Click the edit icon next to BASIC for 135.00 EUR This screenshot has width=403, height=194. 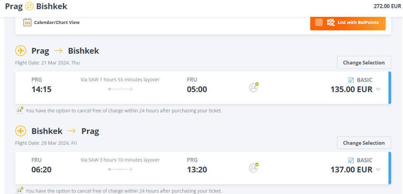point(350,80)
